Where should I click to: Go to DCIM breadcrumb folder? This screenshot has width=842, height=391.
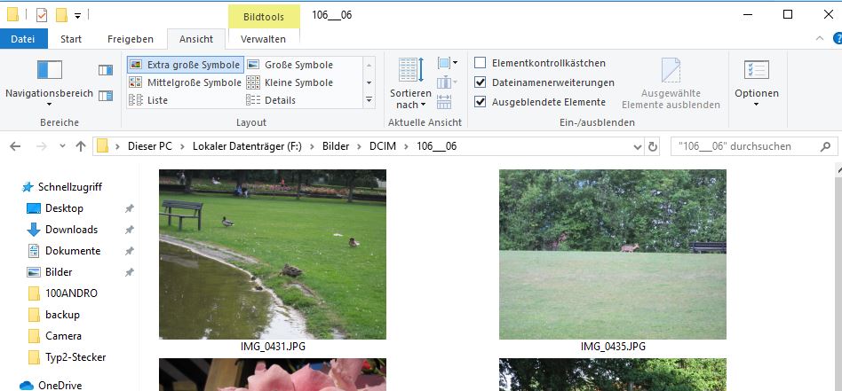tap(382, 146)
